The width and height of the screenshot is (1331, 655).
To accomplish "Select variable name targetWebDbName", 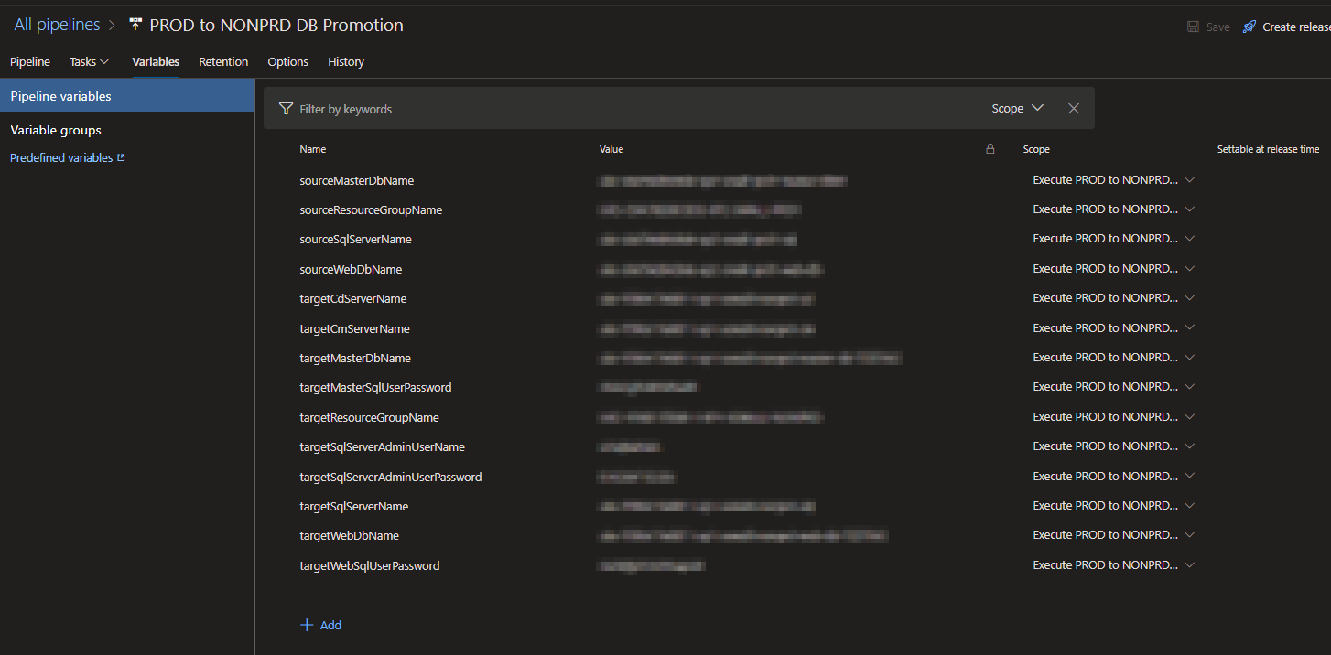I will click(x=349, y=535).
